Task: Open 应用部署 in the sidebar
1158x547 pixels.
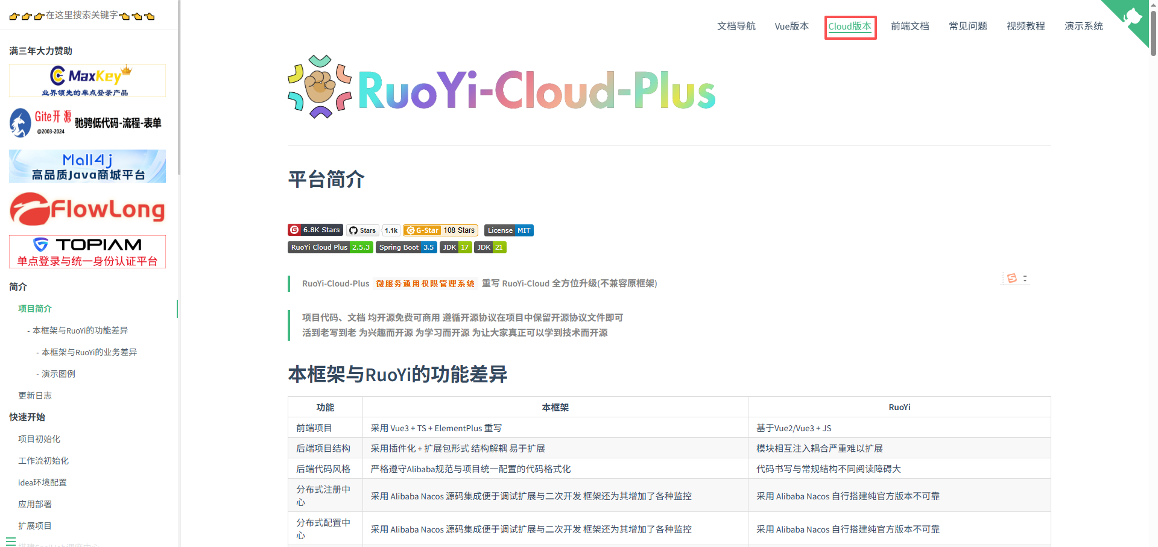Action: tap(35, 504)
